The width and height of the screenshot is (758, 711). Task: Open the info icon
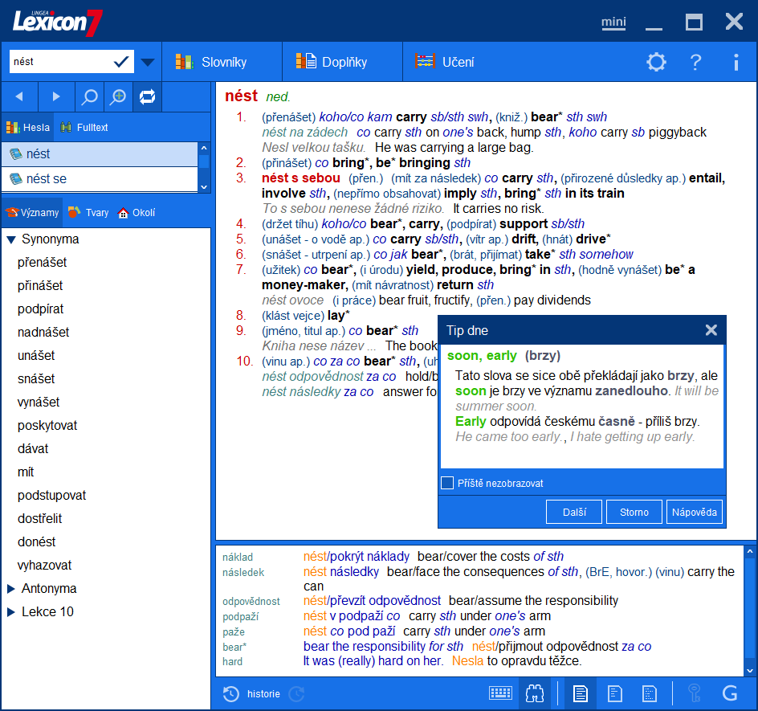point(736,62)
